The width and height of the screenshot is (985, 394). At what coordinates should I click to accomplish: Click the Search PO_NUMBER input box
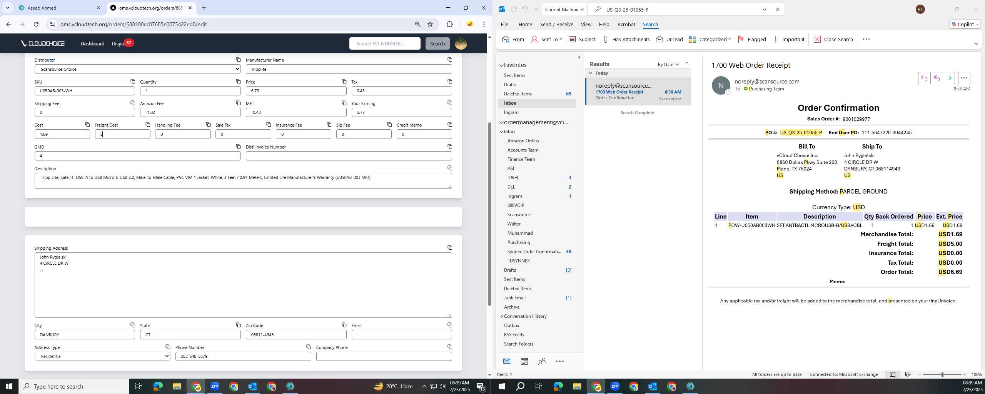click(x=384, y=43)
